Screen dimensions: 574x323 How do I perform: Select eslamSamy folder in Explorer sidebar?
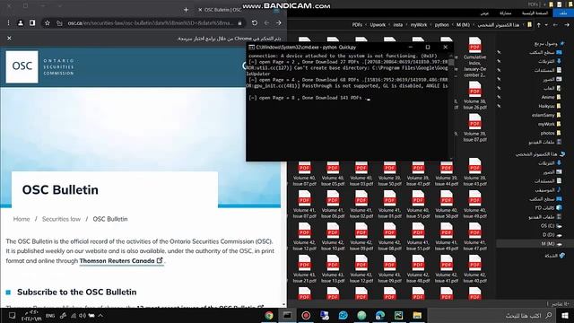coord(546,115)
